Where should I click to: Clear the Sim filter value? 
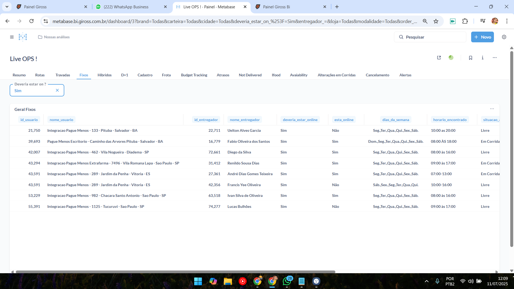(57, 90)
